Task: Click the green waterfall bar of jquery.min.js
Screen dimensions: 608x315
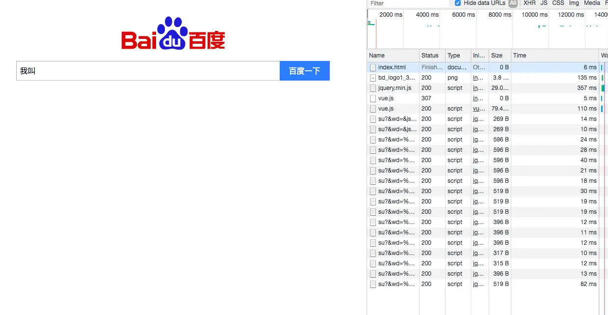Action: coord(603,88)
